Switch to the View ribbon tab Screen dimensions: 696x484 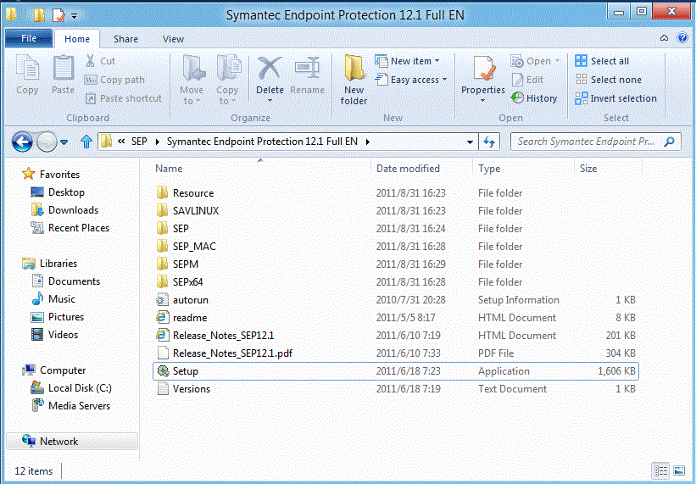pos(173,39)
